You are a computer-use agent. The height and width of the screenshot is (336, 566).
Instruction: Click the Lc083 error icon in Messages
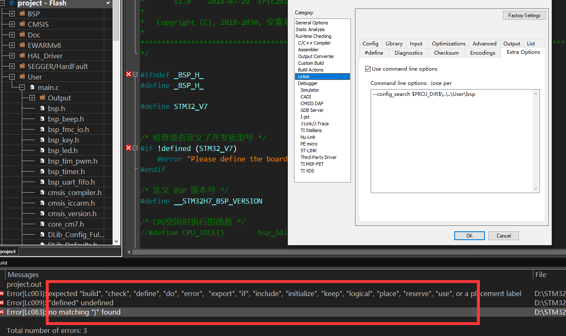(2, 312)
